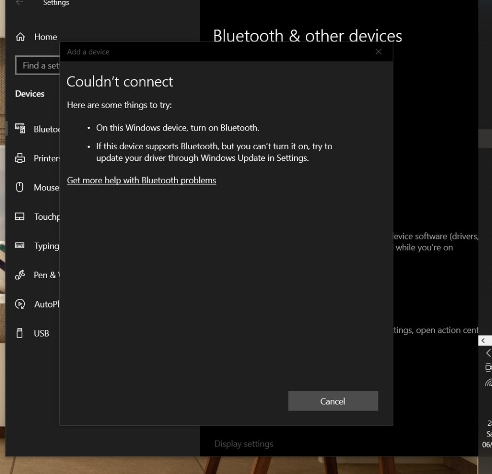Open the AutoPlay icon in sidebar
The width and height of the screenshot is (492, 474).
coord(20,304)
